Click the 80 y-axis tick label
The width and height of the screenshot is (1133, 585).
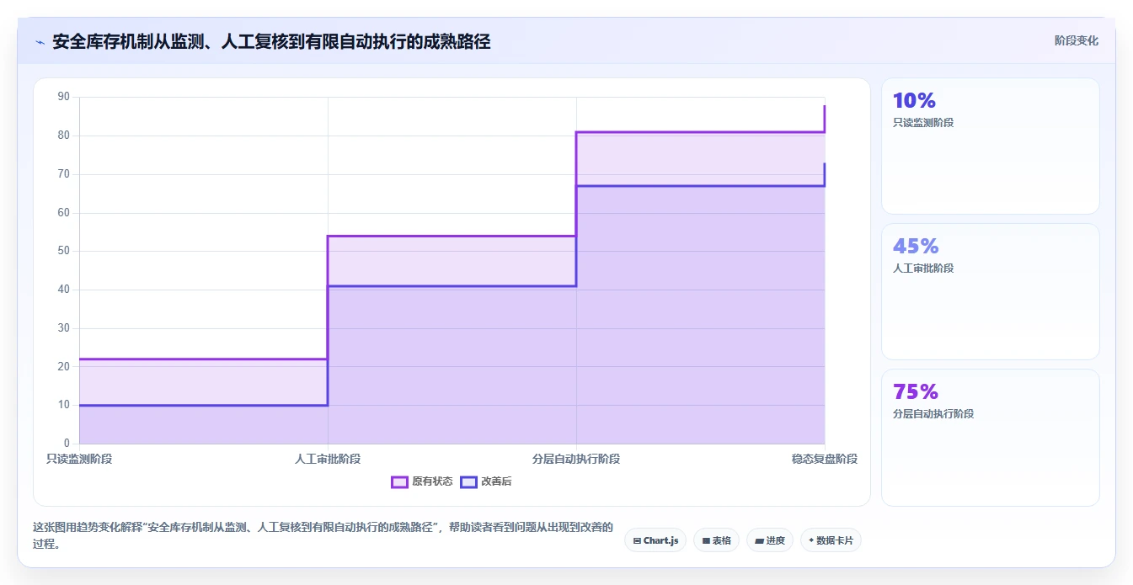pyautogui.click(x=64, y=136)
